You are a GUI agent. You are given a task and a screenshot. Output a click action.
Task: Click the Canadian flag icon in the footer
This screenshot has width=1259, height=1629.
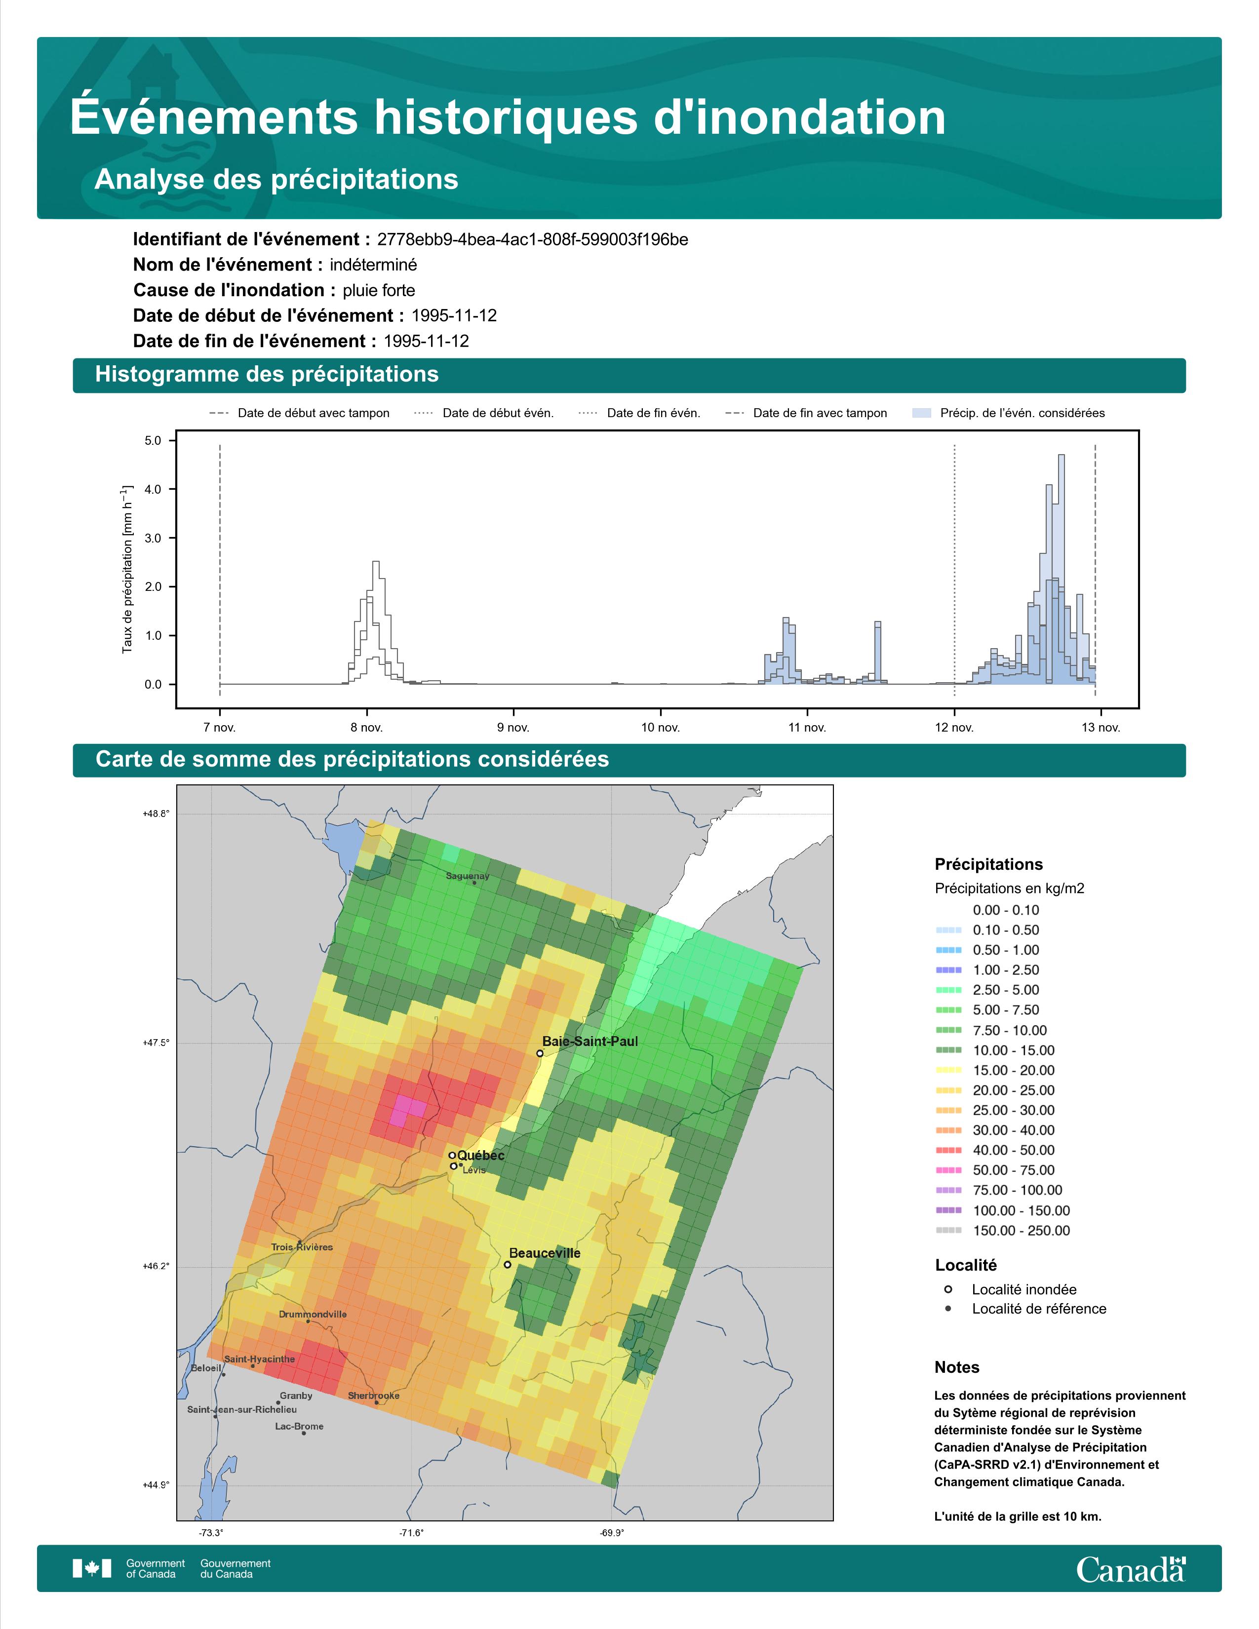pyautogui.click(x=92, y=1568)
